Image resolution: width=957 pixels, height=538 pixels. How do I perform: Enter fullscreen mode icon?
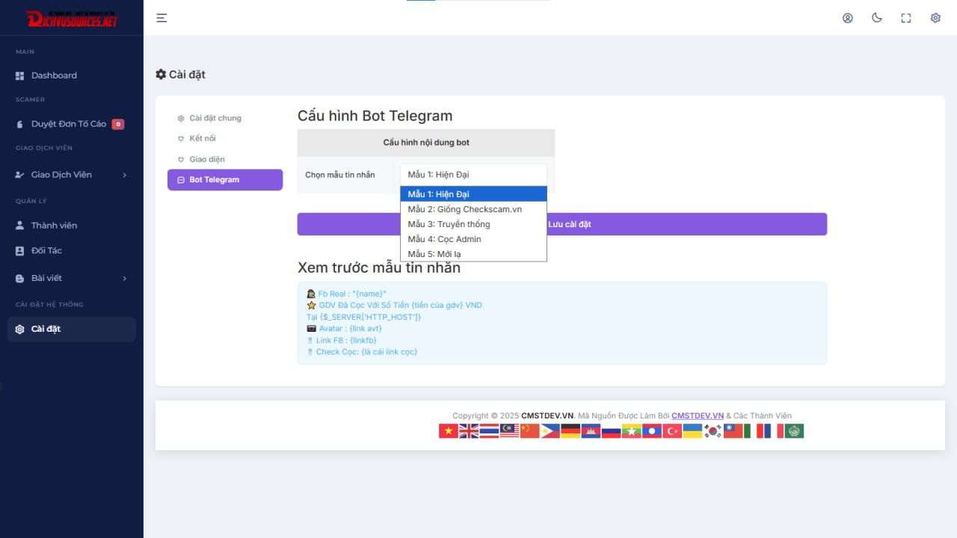[x=905, y=18]
